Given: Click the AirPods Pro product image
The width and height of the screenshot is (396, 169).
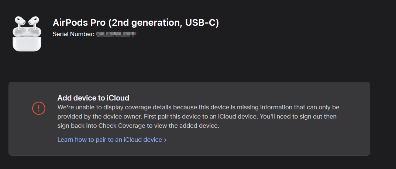Looking at the screenshot, I should pos(27,34).
